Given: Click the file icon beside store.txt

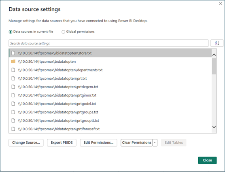Looking at the screenshot, I should point(13,53).
